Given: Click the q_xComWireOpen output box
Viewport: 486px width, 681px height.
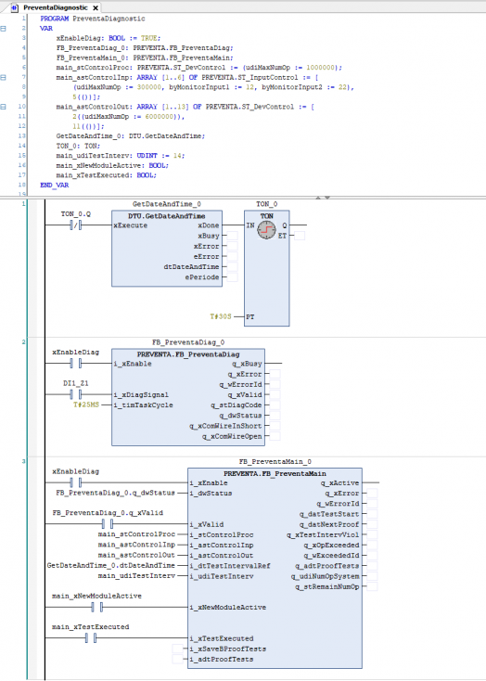Looking at the screenshot, I should [x=275, y=436].
